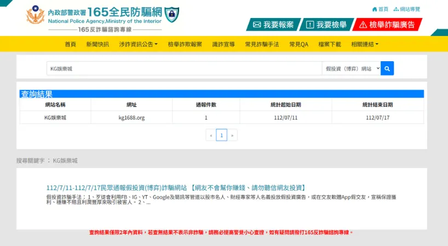Click the exclamation icon on 我要檢舉
Screen dimensions: 448x246
tap(310, 25)
